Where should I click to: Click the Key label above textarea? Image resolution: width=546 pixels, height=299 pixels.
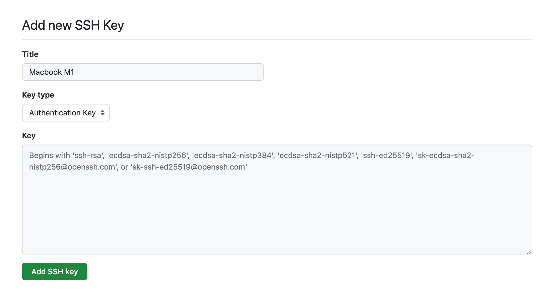(29, 135)
